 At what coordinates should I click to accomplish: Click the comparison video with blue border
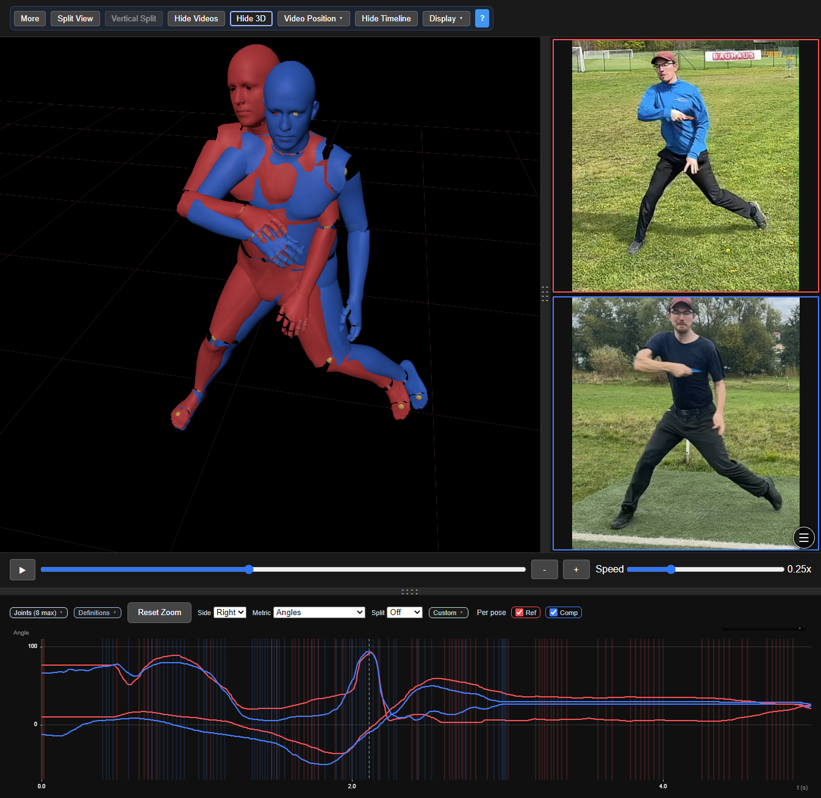point(686,424)
